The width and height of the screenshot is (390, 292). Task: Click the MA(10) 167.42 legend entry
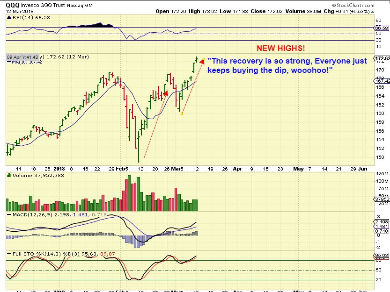click(x=24, y=62)
